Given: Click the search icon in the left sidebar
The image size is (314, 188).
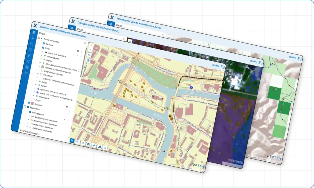Looking at the screenshot, I should (x=32, y=44).
